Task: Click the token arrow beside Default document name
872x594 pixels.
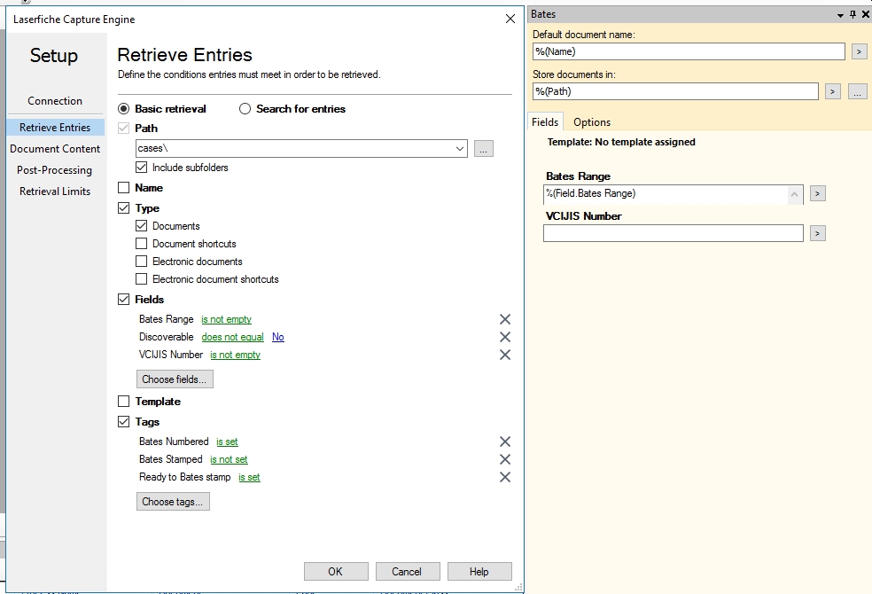Action: point(858,52)
